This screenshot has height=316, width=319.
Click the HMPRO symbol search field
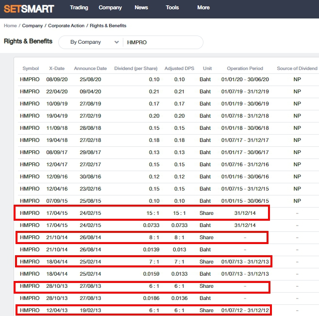click(x=163, y=42)
